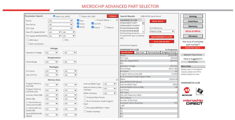Expand the Sort Results by dropdown
Viewport: 235px width, 120px height.
(x=162, y=31)
